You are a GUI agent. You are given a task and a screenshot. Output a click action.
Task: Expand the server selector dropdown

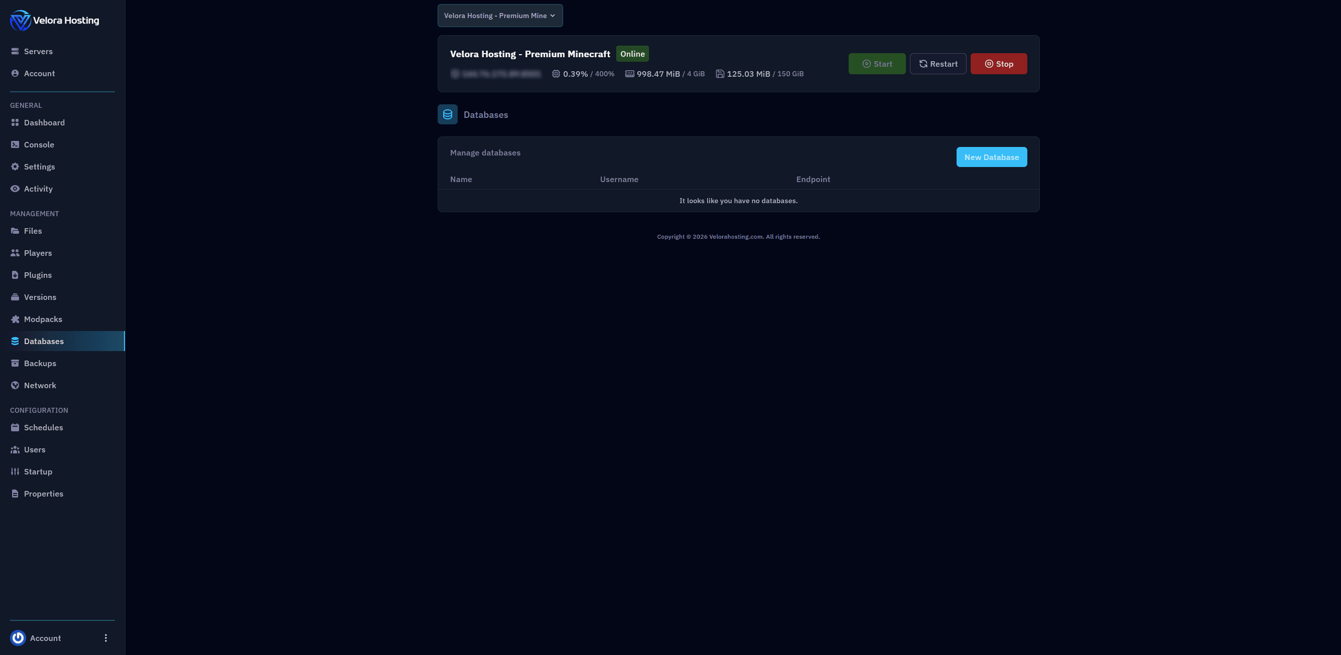[x=500, y=16]
